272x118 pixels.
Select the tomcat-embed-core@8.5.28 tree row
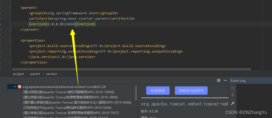click(x=64, y=87)
